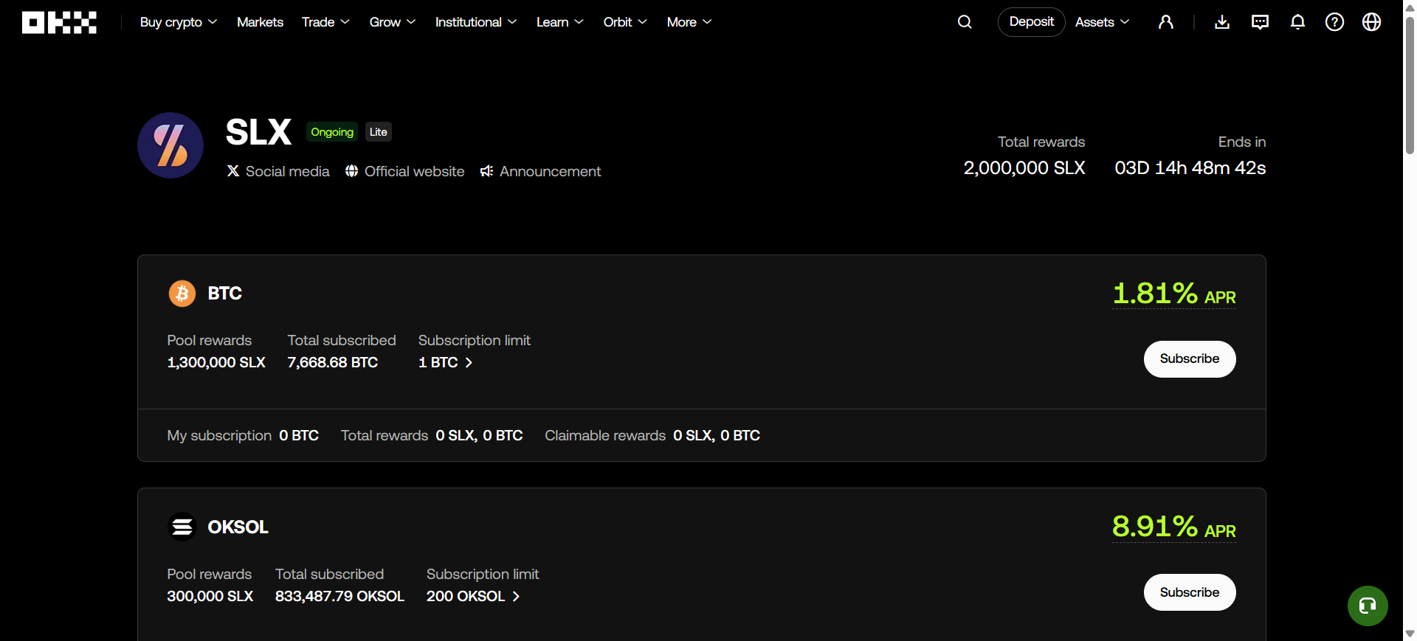Viewport: 1417px width, 641px height.
Task: Subscribe to the OKSOL pool
Action: coord(1190,592)
